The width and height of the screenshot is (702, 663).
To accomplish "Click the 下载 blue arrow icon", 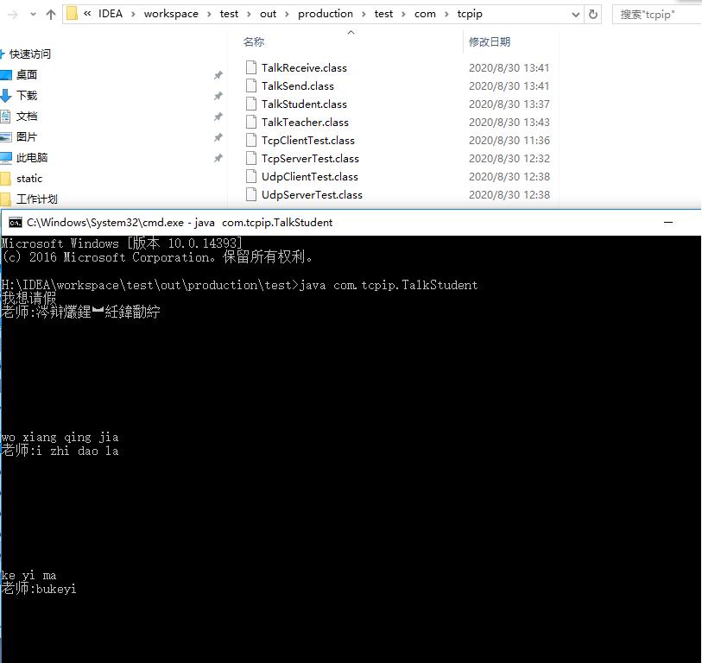I will point(6,96).
